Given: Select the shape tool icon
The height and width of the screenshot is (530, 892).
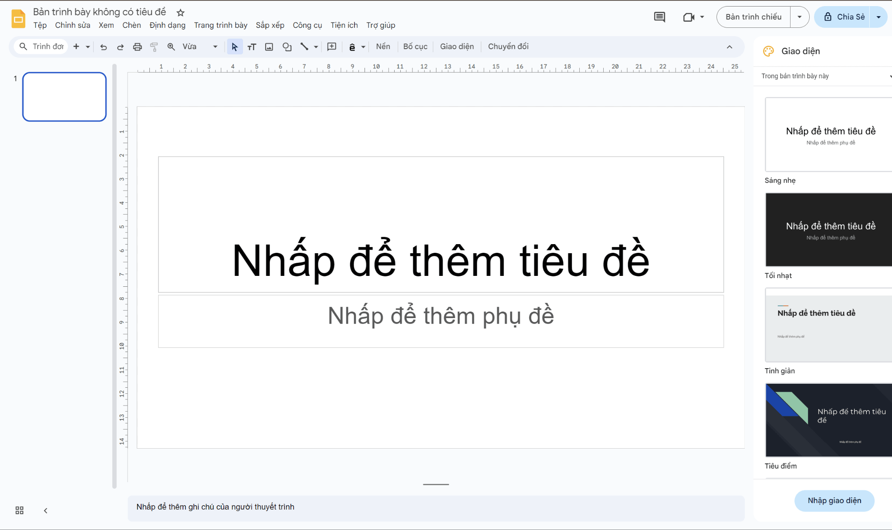Looking at the screenshot, I should 287,47.
